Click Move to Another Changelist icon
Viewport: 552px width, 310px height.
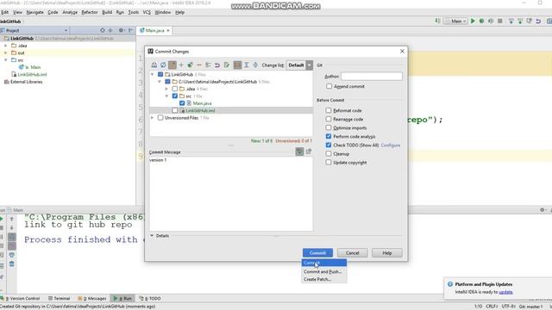[x=209, y=65]
